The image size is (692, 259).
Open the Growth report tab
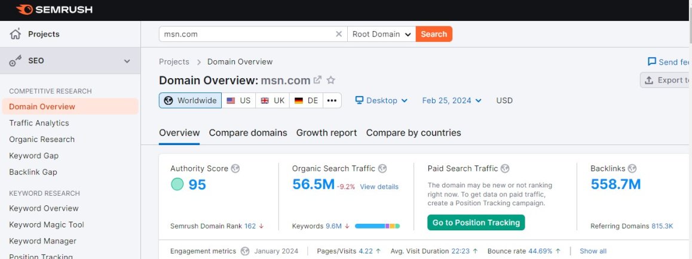[x=327, y=132]
